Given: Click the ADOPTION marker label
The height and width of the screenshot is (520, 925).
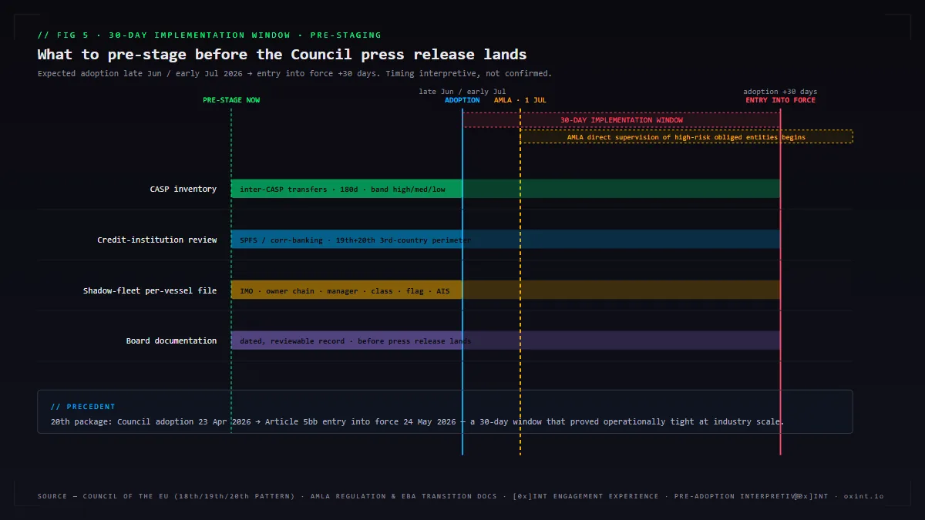Looking at the screenshot, I should [x=462, y=100].
